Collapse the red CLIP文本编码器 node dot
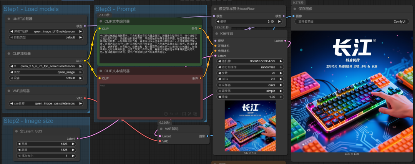The image size is (415, 164). 101,71
